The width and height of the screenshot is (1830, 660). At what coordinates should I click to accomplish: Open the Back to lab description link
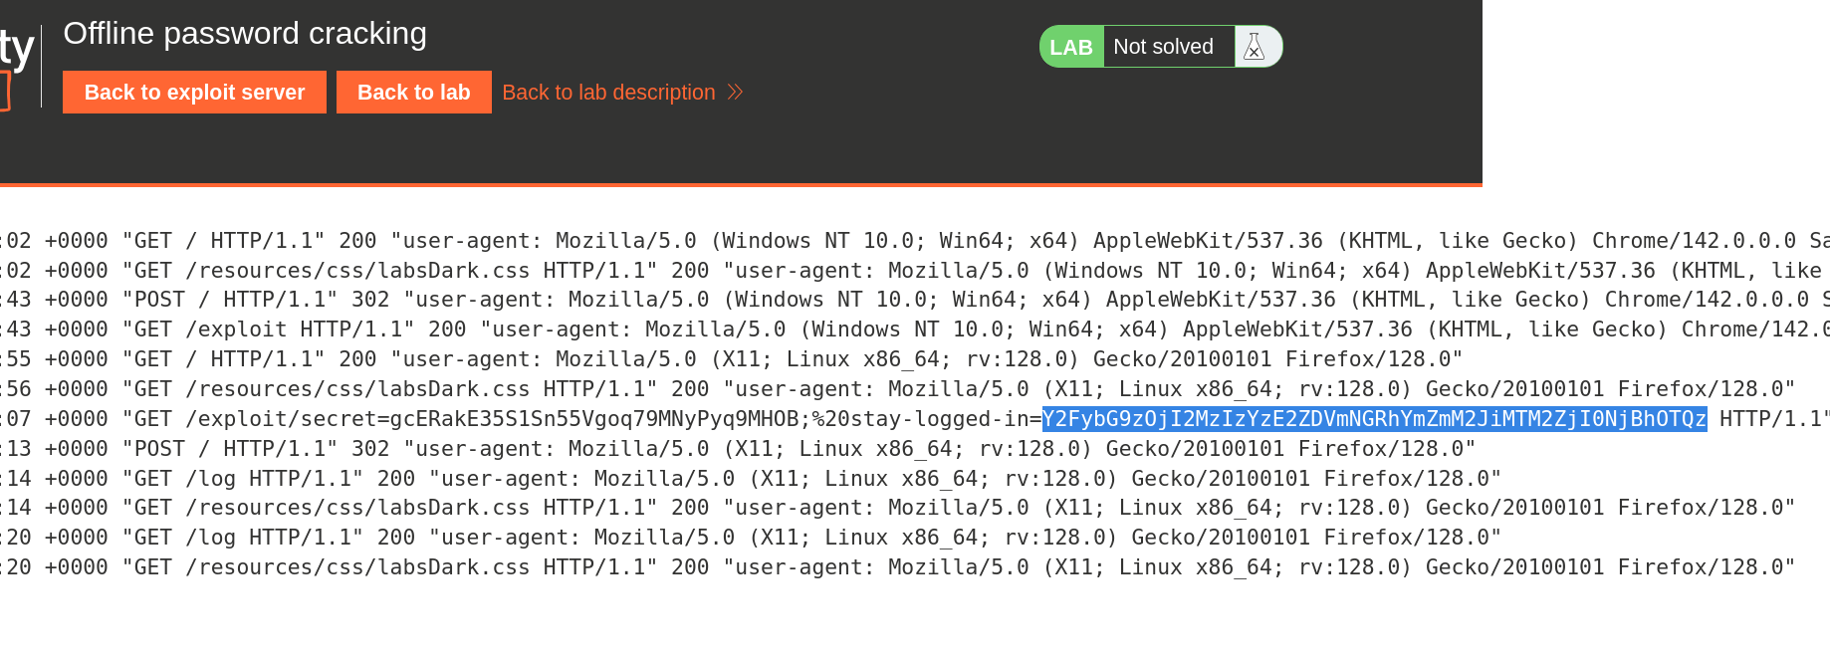[608, 92]
